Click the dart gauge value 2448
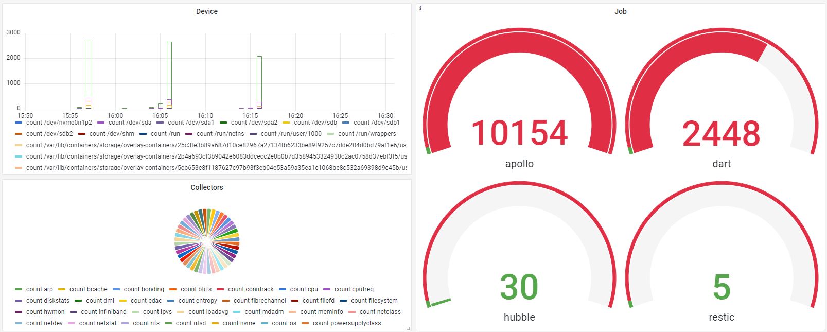 722,133
